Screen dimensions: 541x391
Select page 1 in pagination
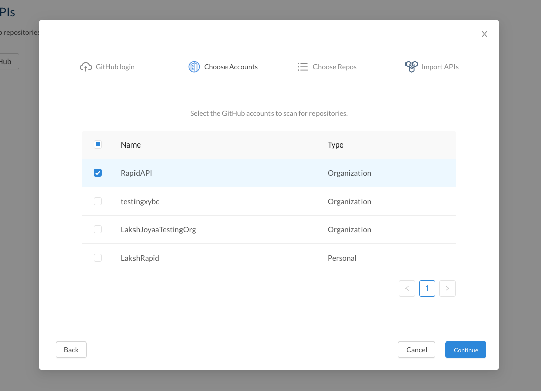pyautogui.click(x=427, y=288)
